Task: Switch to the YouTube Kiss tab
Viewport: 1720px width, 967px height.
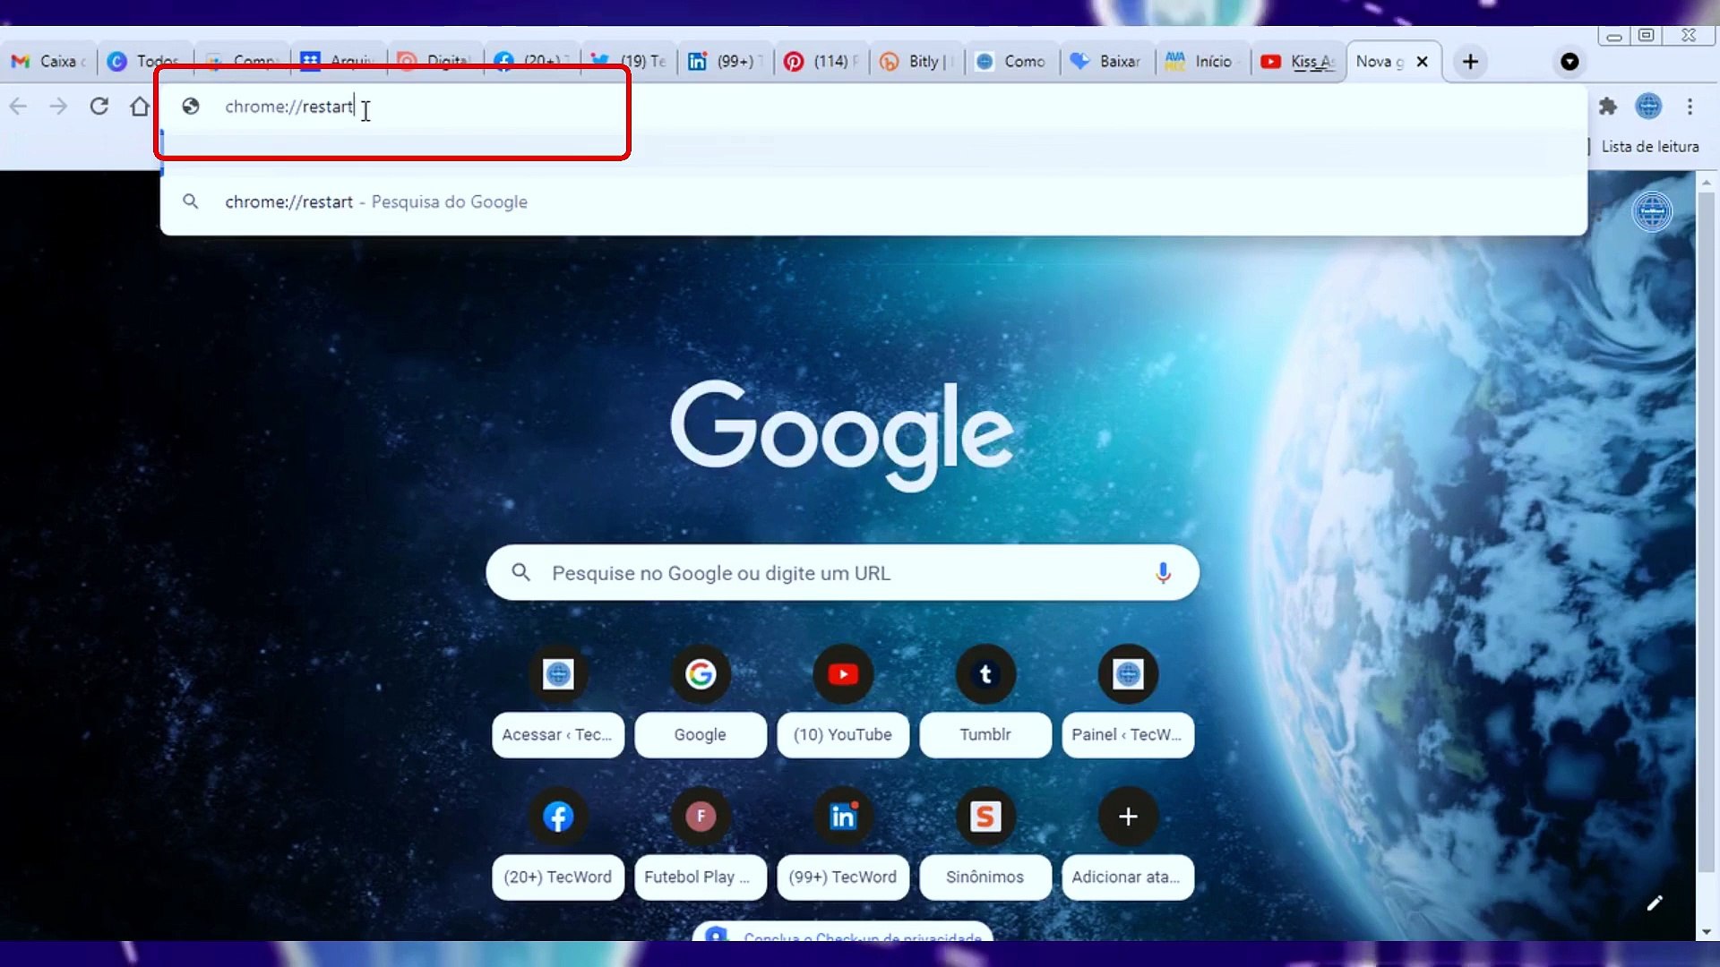Action: (1300, 62)
